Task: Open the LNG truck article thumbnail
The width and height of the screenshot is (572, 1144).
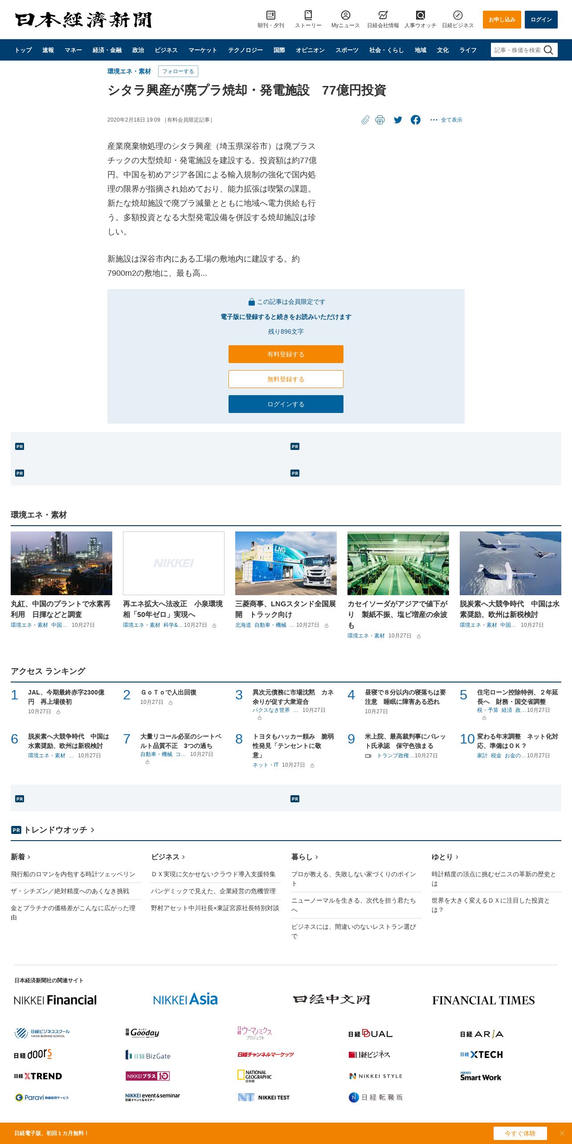Action: pyautogui.click(x=286, y=563)
